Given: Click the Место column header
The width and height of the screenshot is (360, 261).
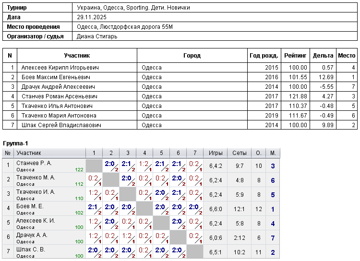Looking at the screenshot, I should (347, 56).
